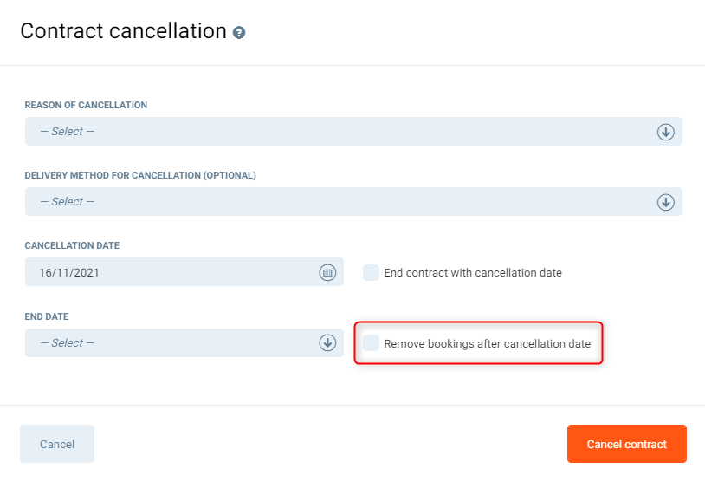Click the REASON OF CANCELLATION field label
The image size is (705, 482).
click(x=86, y=105)
